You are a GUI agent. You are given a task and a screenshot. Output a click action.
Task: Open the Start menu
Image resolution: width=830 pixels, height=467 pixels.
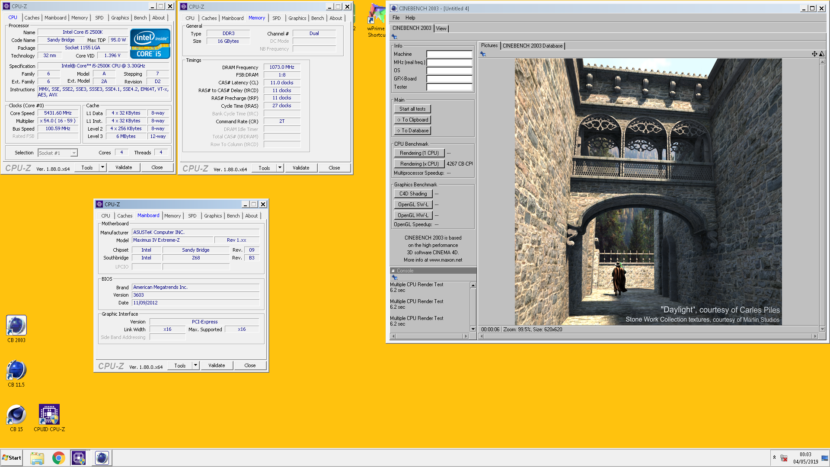click(x=12, y=458)
